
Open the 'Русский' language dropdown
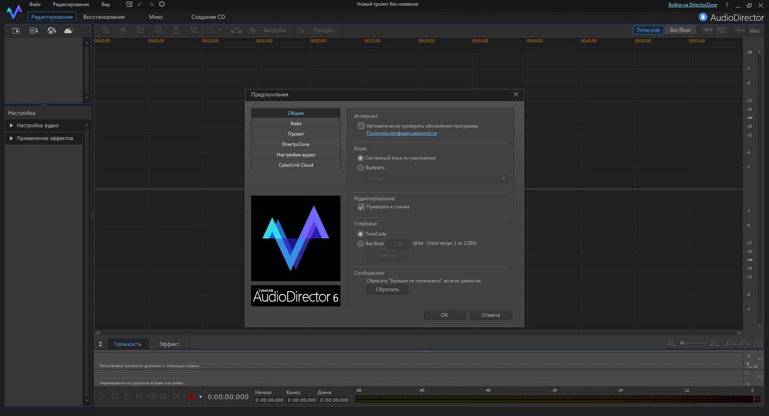[437, 178]
